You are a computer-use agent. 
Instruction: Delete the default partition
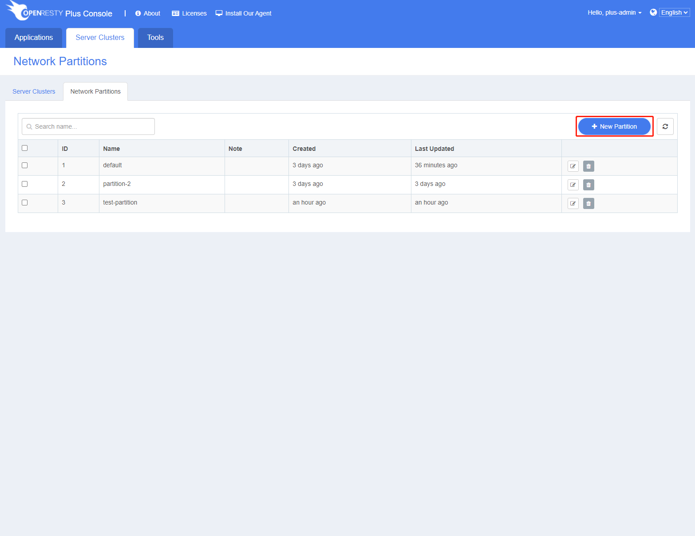588,166
